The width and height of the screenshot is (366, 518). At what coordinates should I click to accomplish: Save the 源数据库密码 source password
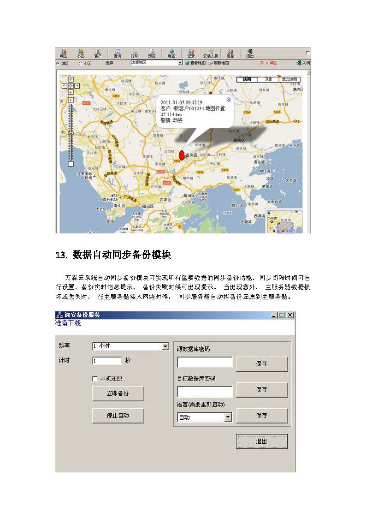pos(262,364)
